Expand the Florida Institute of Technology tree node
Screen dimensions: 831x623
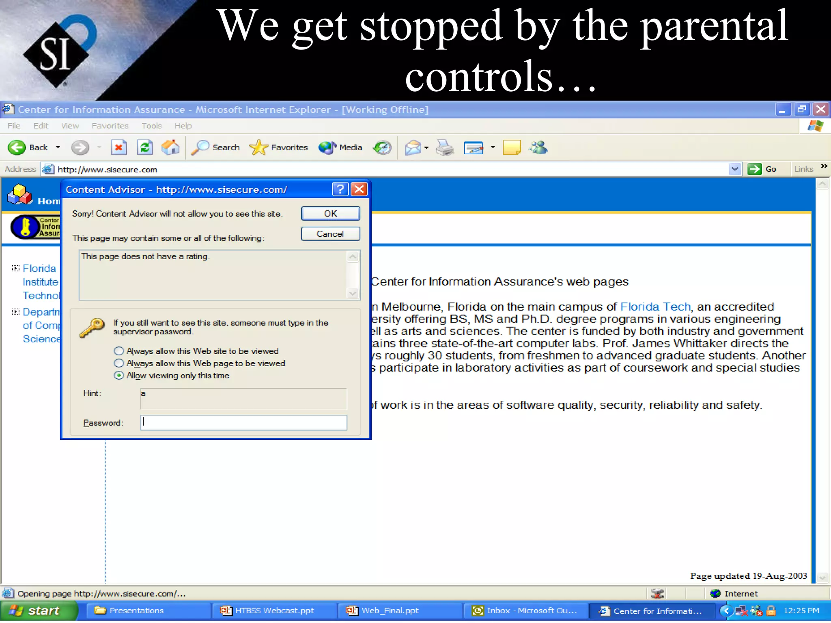click(x=16, y=268)
